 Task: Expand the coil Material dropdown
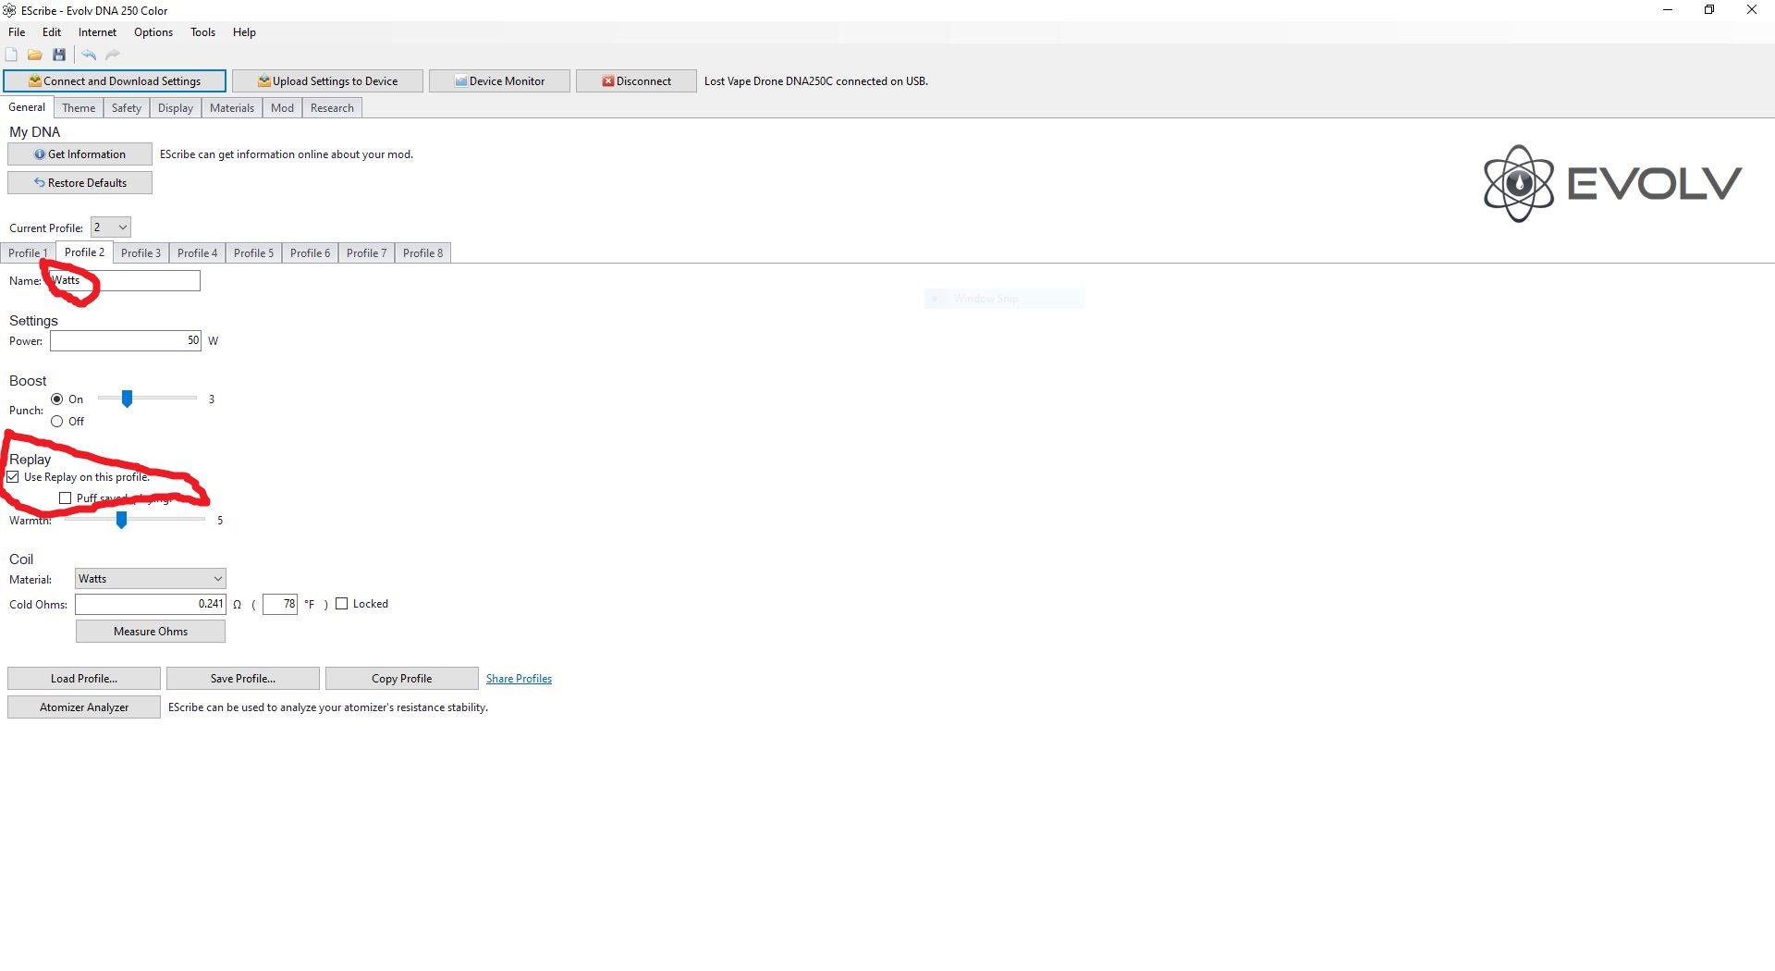coord(150,579)
